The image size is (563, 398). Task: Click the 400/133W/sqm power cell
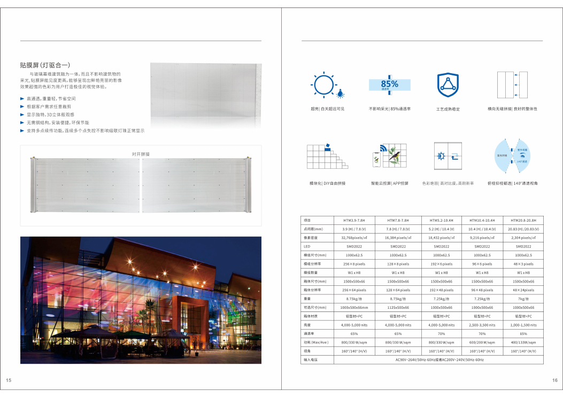523,342
